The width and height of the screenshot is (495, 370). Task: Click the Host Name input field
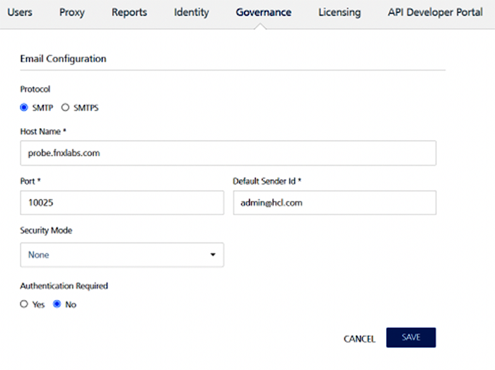coord(228,153)
